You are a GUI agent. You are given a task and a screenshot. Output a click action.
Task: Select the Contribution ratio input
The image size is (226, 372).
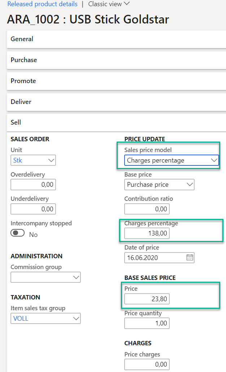[147, 209]
